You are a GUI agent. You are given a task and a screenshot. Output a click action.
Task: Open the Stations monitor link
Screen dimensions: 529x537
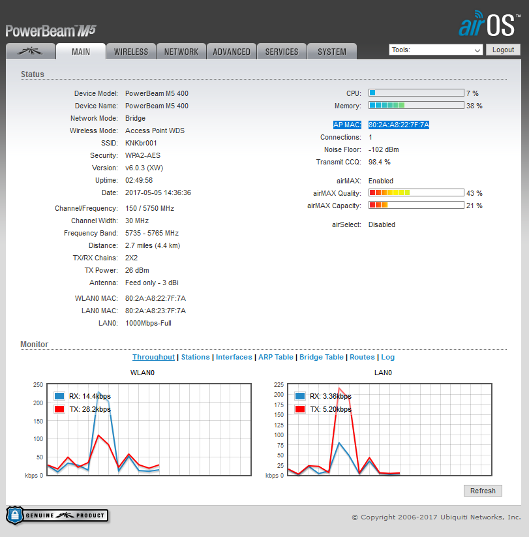[x=195, y=357]
